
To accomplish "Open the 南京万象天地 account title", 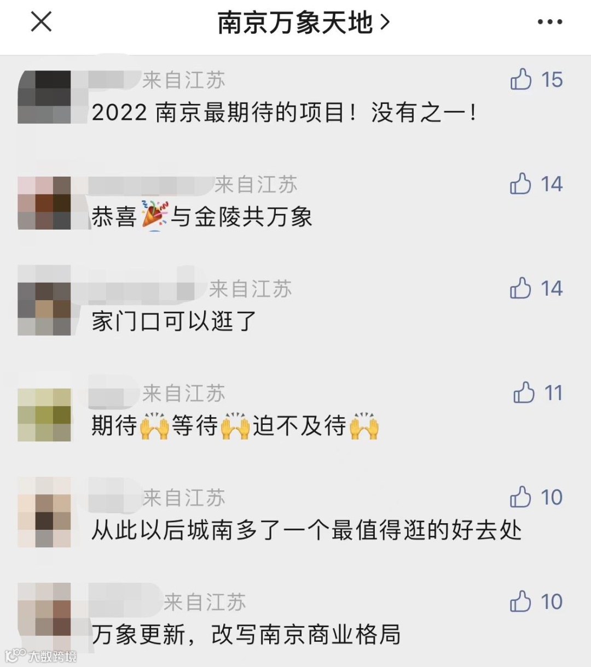I will 296,23.
